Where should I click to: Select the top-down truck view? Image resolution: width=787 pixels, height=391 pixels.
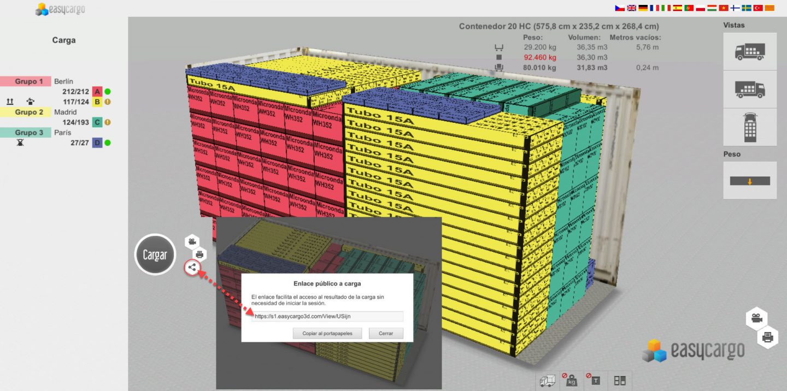point(749,127)
